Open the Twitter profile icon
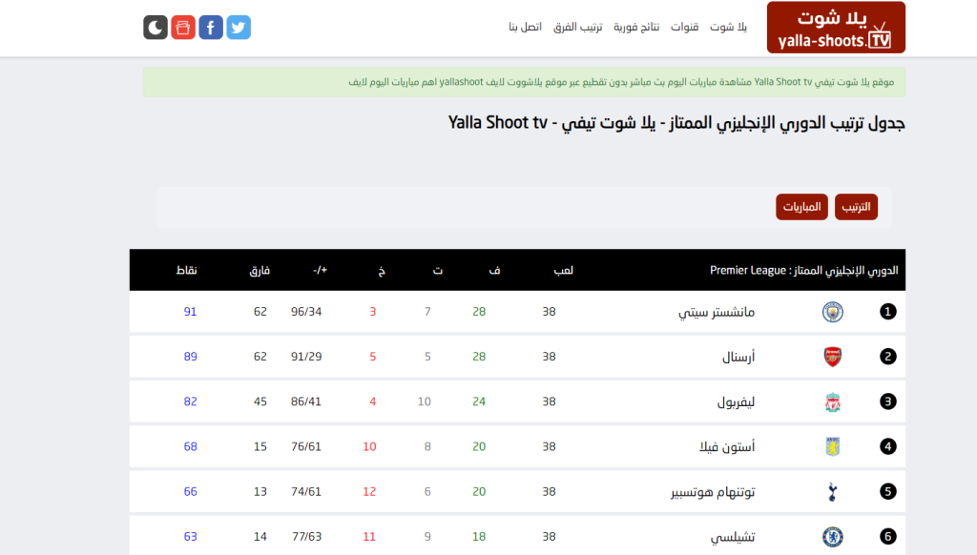 tap(239, 28)
